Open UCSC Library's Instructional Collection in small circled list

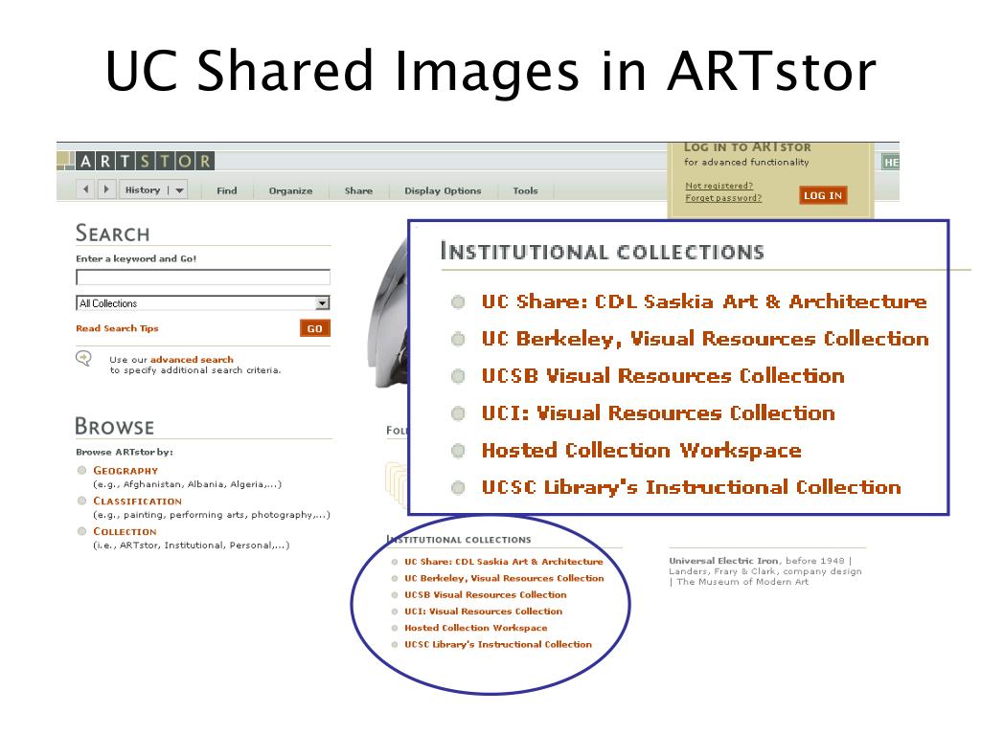point(498,644)
